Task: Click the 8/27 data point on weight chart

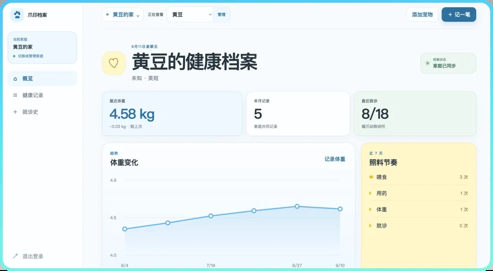Action: tap(297, 206)
